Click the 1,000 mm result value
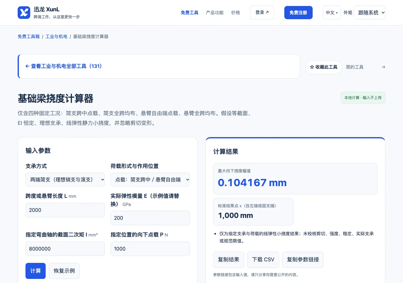This screenshot has height=283, width=403. point(236,215)
